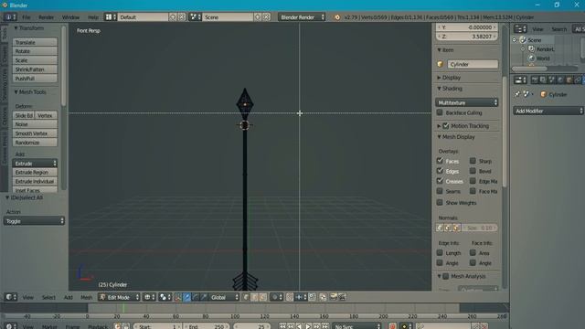Delete the Scene with X icon
585x329 pixels.
pyautogui.click(x=266, y=17)
